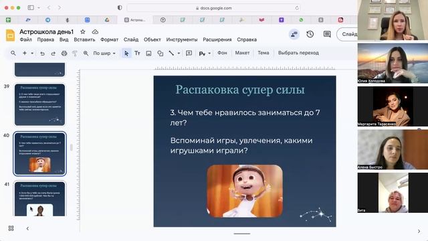Screen dimensions: 428x241
Task: Click the slide title 'Распаковка супер силы'
Action: pos(239,90)
